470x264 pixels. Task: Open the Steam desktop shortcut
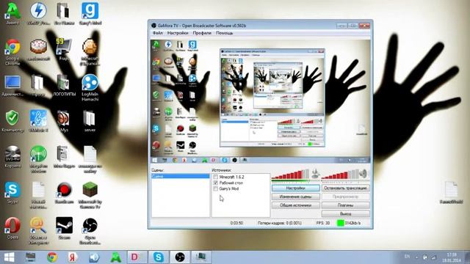(x=64, y=228)
